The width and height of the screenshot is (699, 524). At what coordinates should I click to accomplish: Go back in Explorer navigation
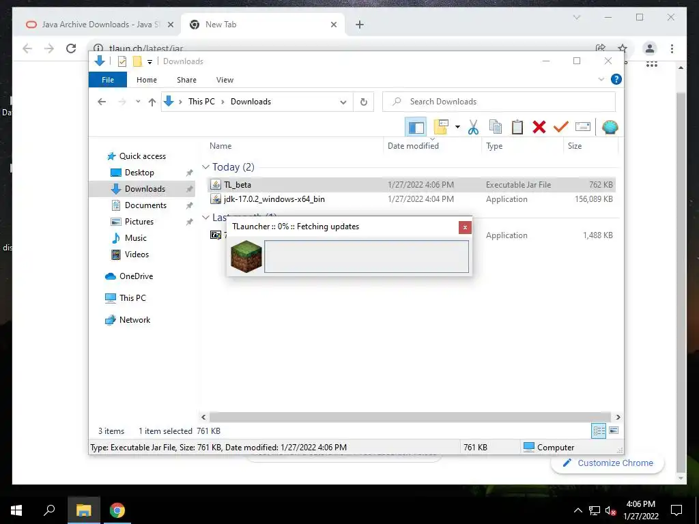pyautogui.click(x=102, y=102)
